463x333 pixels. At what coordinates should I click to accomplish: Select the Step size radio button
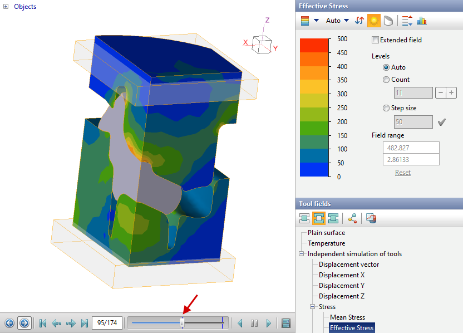point(386,108)
